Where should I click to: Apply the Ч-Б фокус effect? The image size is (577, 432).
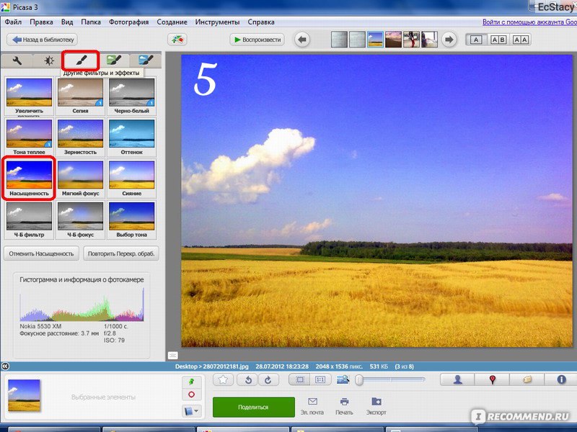click(x=80, y=220)
